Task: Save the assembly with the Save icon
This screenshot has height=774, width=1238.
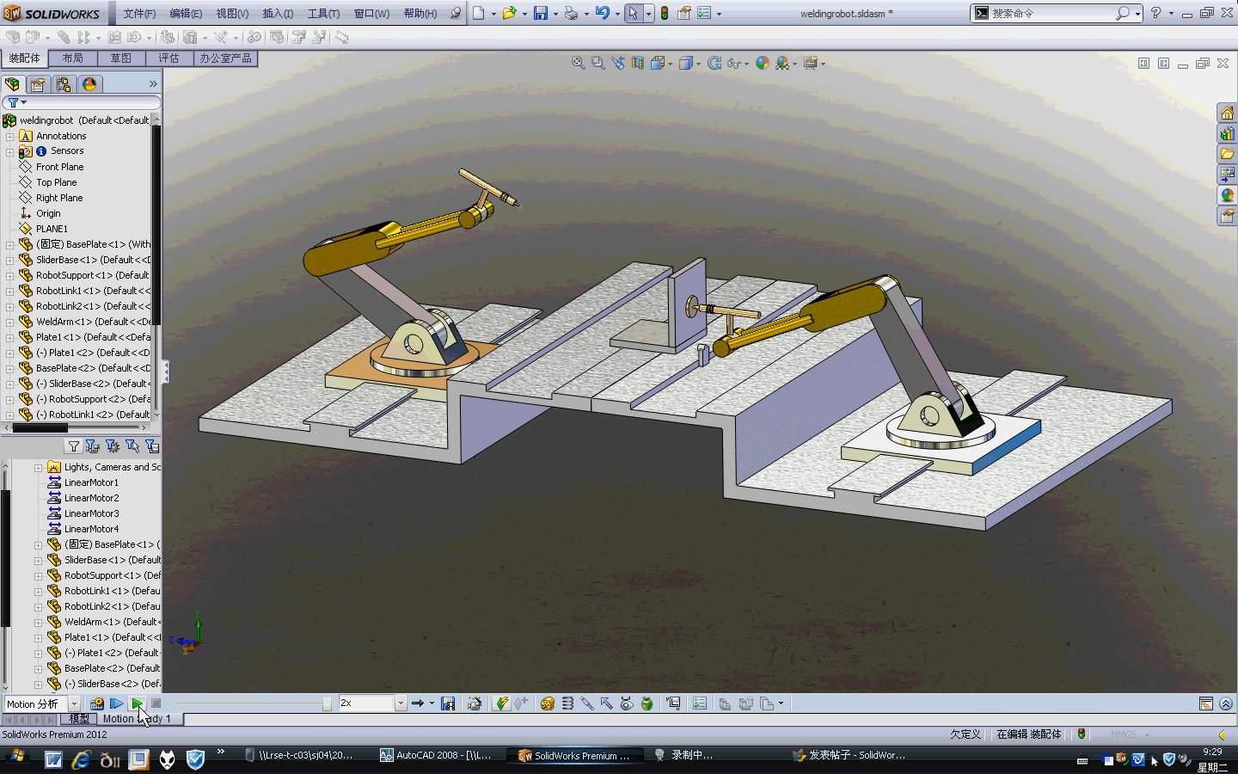Action: coord(541,13)
